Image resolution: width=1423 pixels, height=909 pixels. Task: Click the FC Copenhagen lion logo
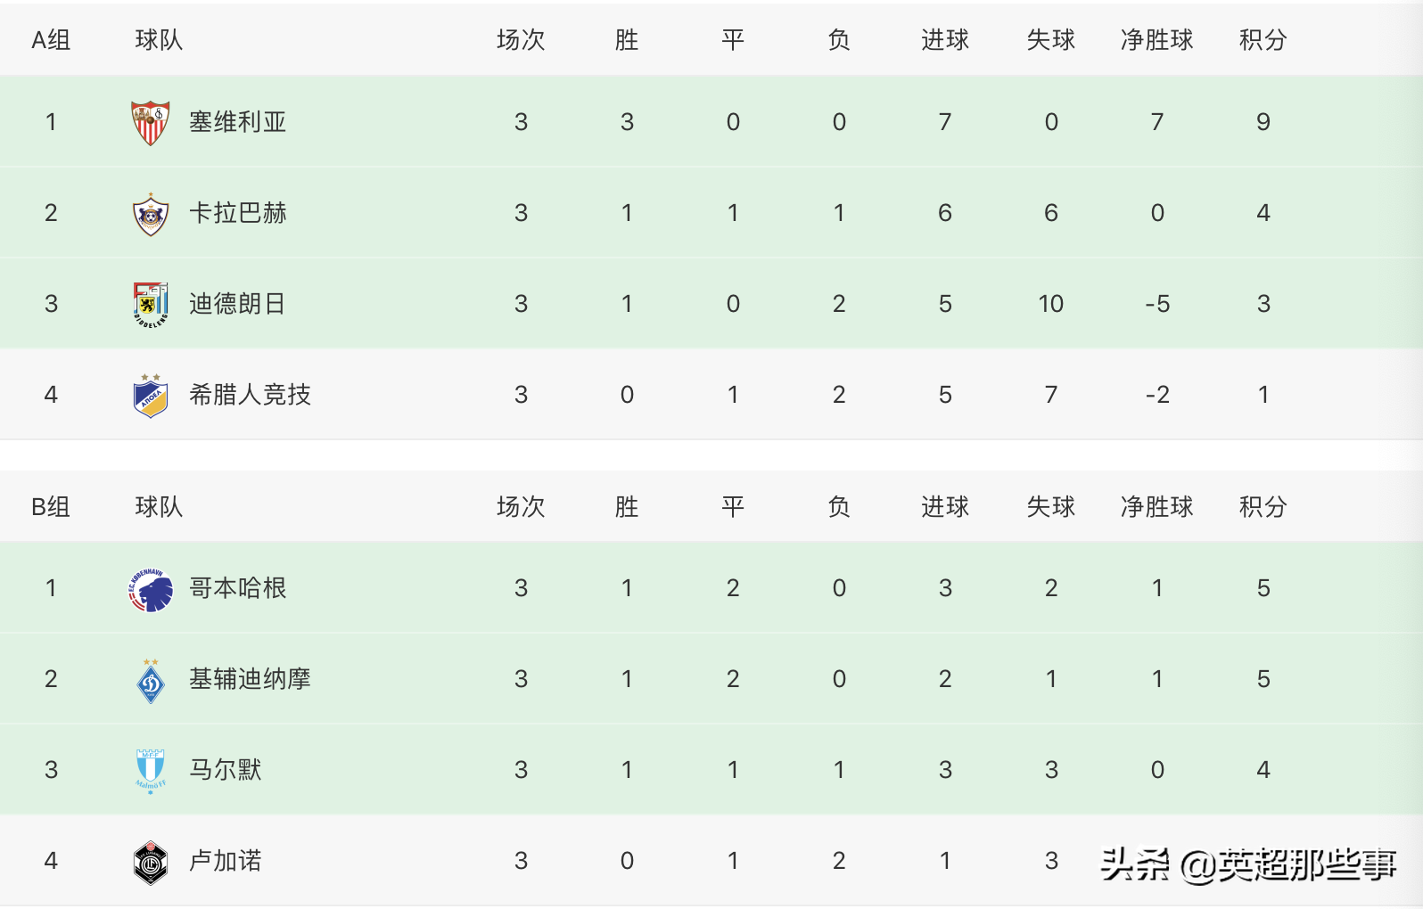(x=151, y=589)
